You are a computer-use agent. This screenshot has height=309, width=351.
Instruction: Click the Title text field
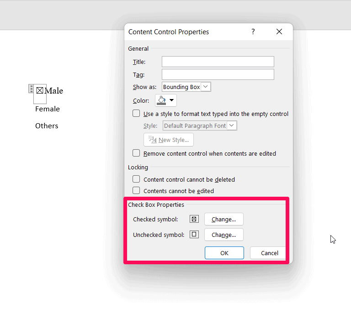pyautogui.click(x=218, y=62)
